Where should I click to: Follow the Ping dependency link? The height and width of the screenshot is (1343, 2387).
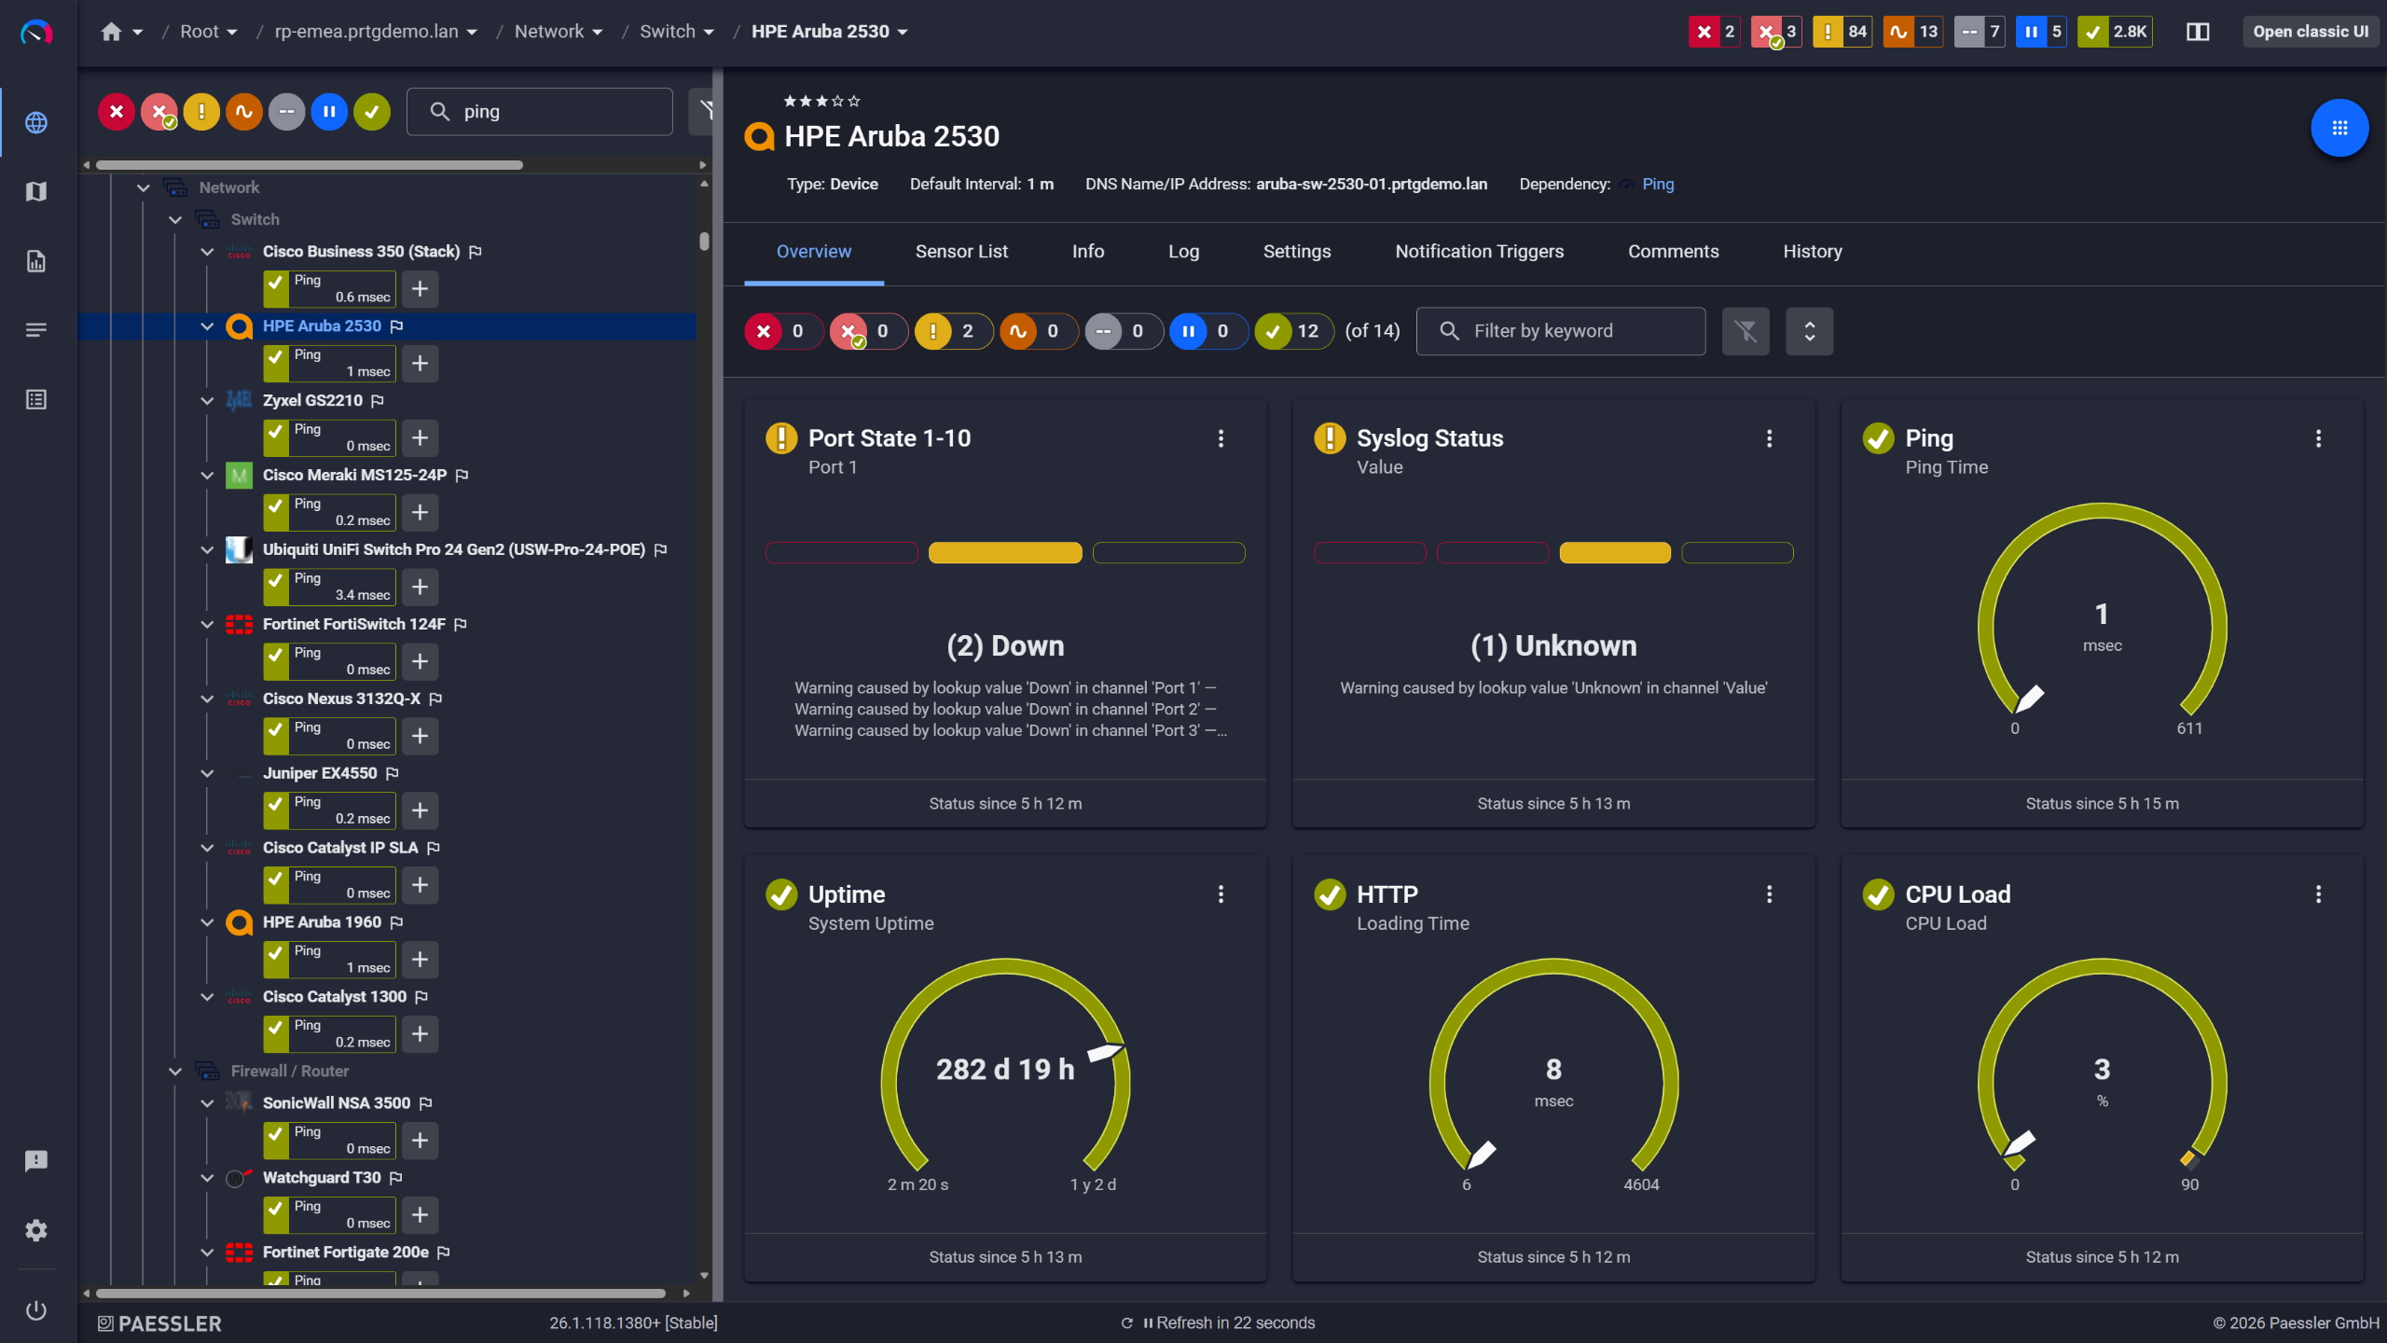tap(1657, 185)
